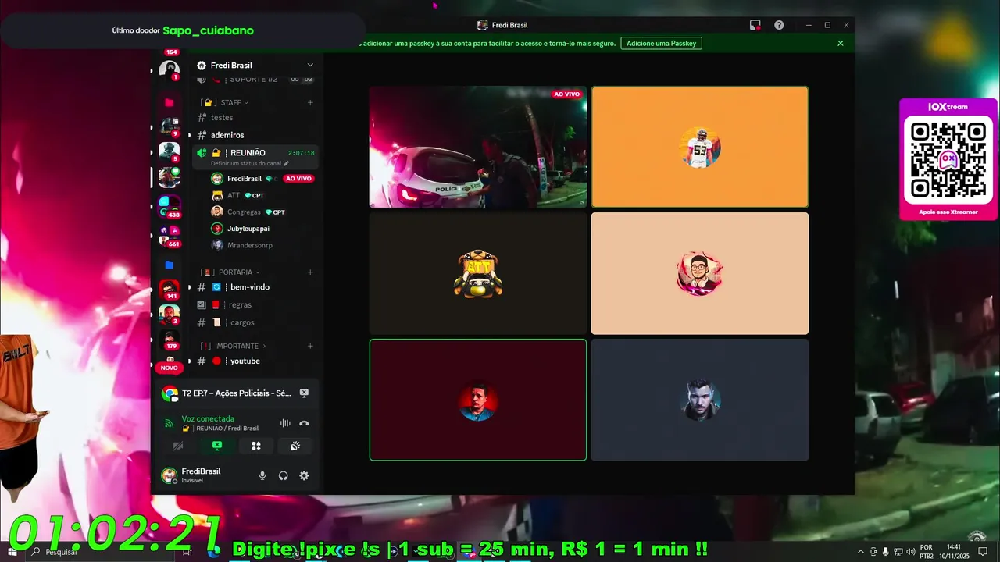Screen dimensions: 1000x562
Task: Create channel in PORTARIA category plus
Action: 310,272
